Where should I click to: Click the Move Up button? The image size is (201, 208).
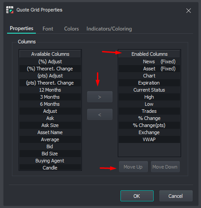[x=133, y=167]
